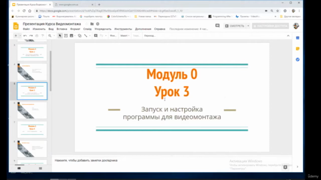Open the Инструменты menu
Image resolution: width=321 pixels, height=180 pixels.
coord(123,29)
